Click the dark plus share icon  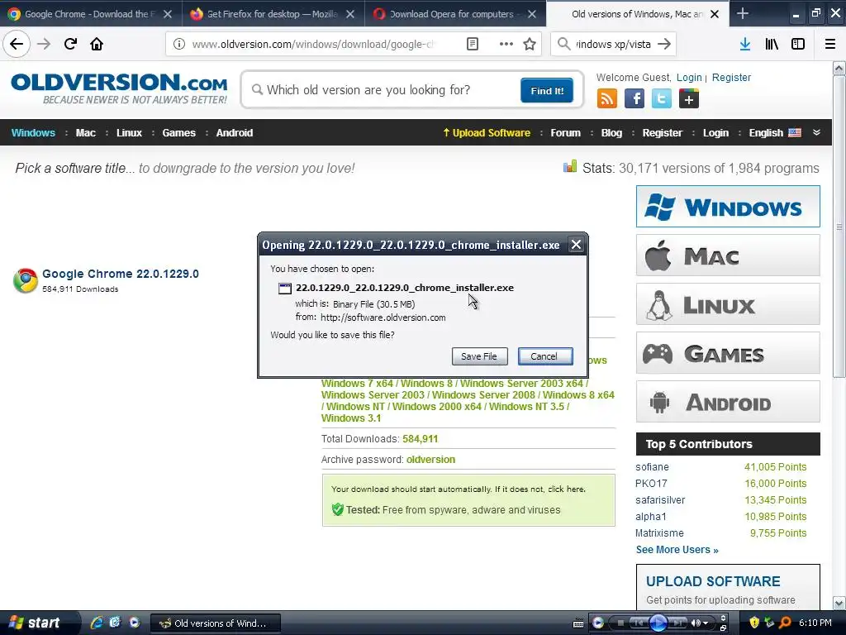pyautogui.click(x=689, y=99)
